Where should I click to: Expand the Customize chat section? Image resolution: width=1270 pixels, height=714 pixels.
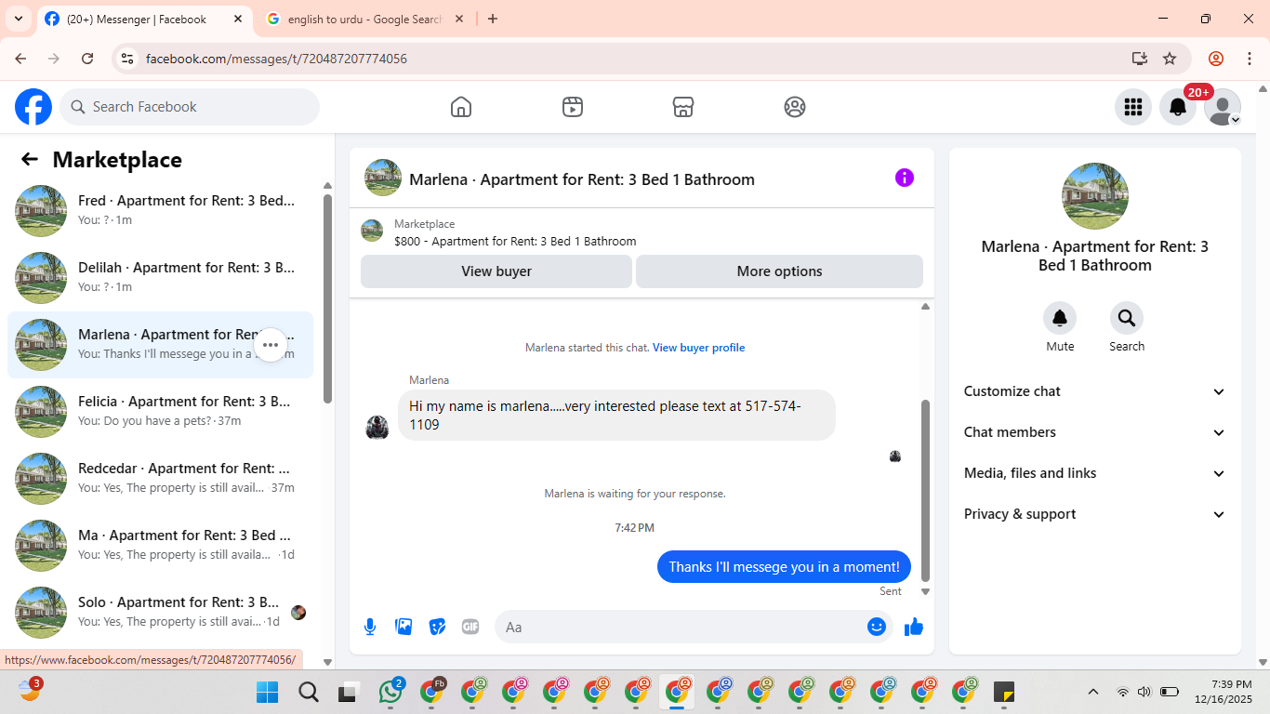[1095, 391]
